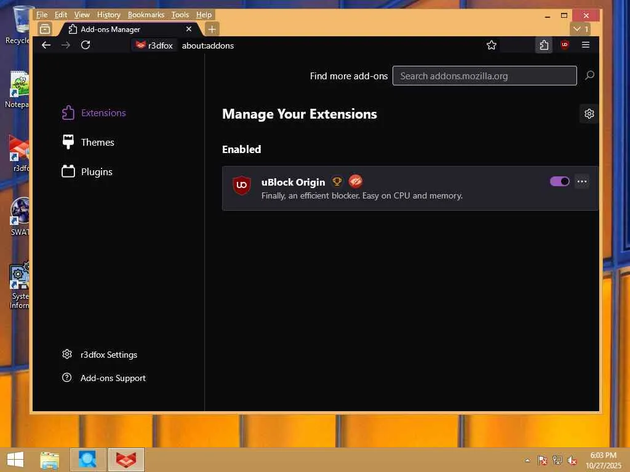Bookmark this page with the star icon

491,45
